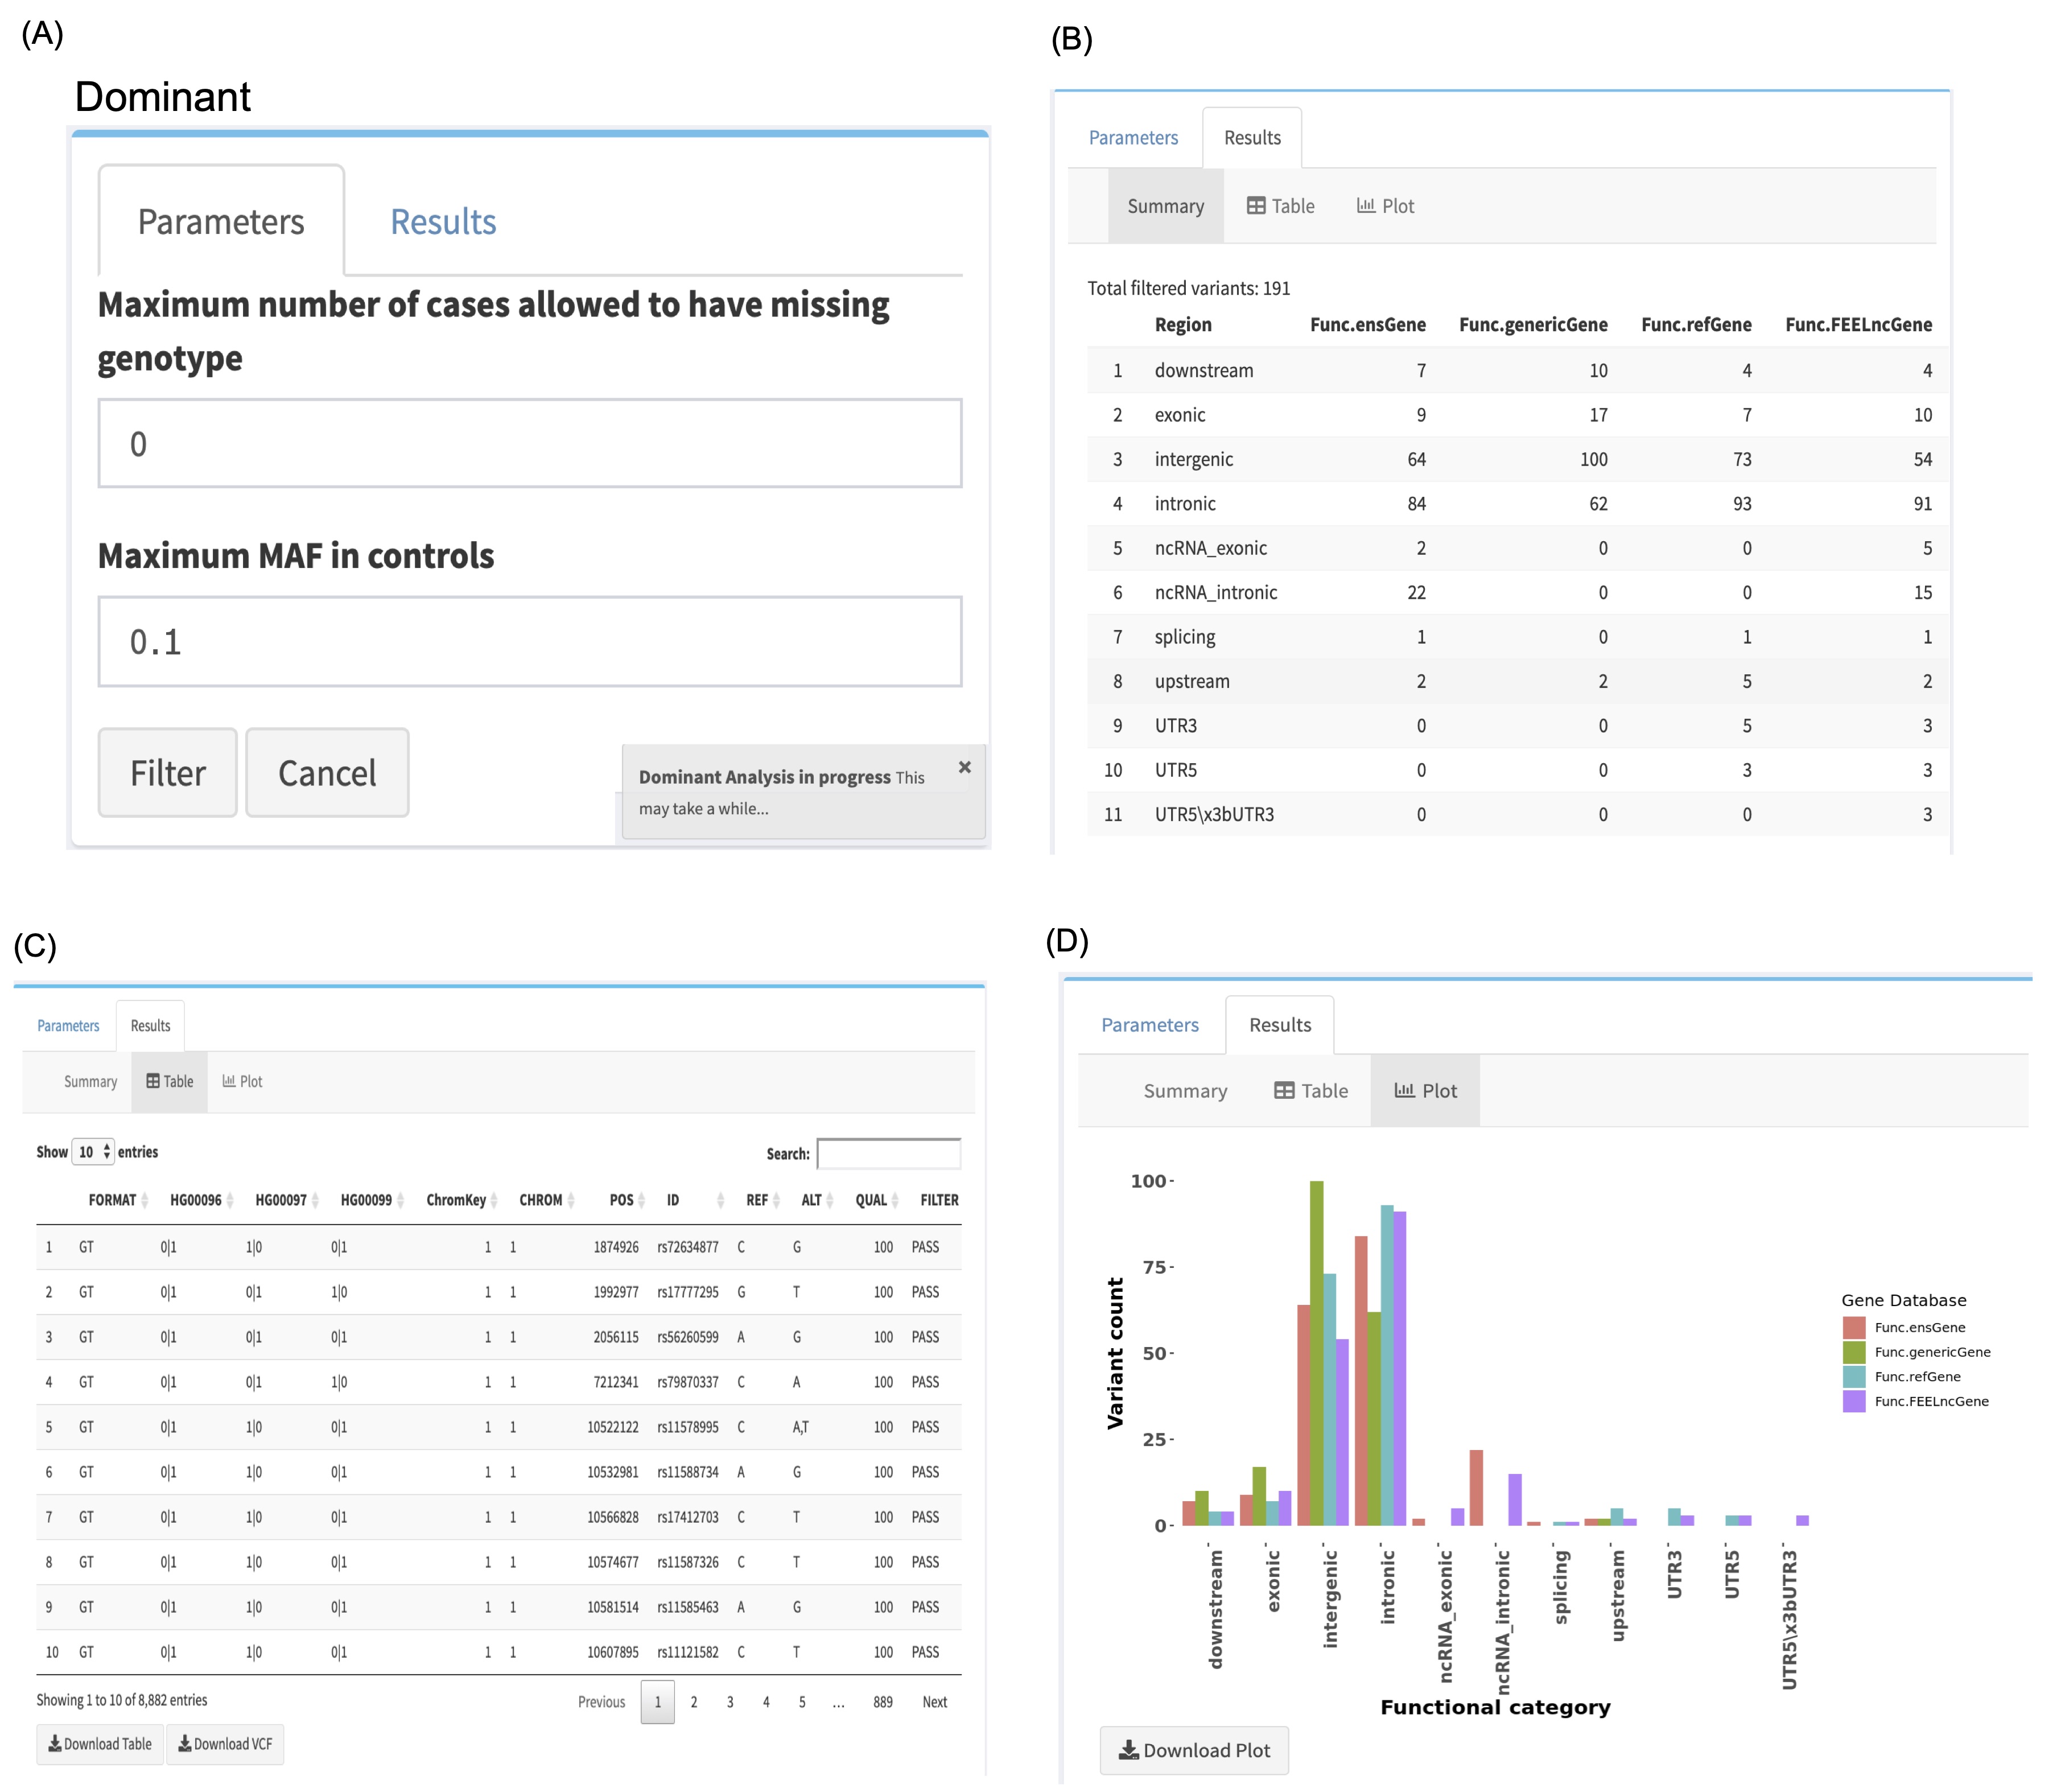Viewport: 2061px width, 1792px height.
Task: Open the Show entries count dropdown
Action: point(93,1152)
